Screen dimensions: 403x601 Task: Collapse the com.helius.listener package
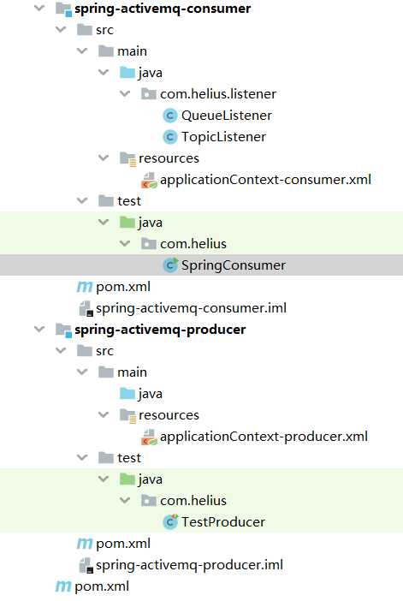[125, 93]
